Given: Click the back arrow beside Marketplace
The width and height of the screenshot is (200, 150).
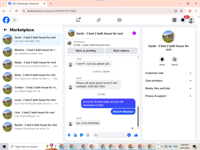Looking at the screenshot, I should [x=5, y=30].
